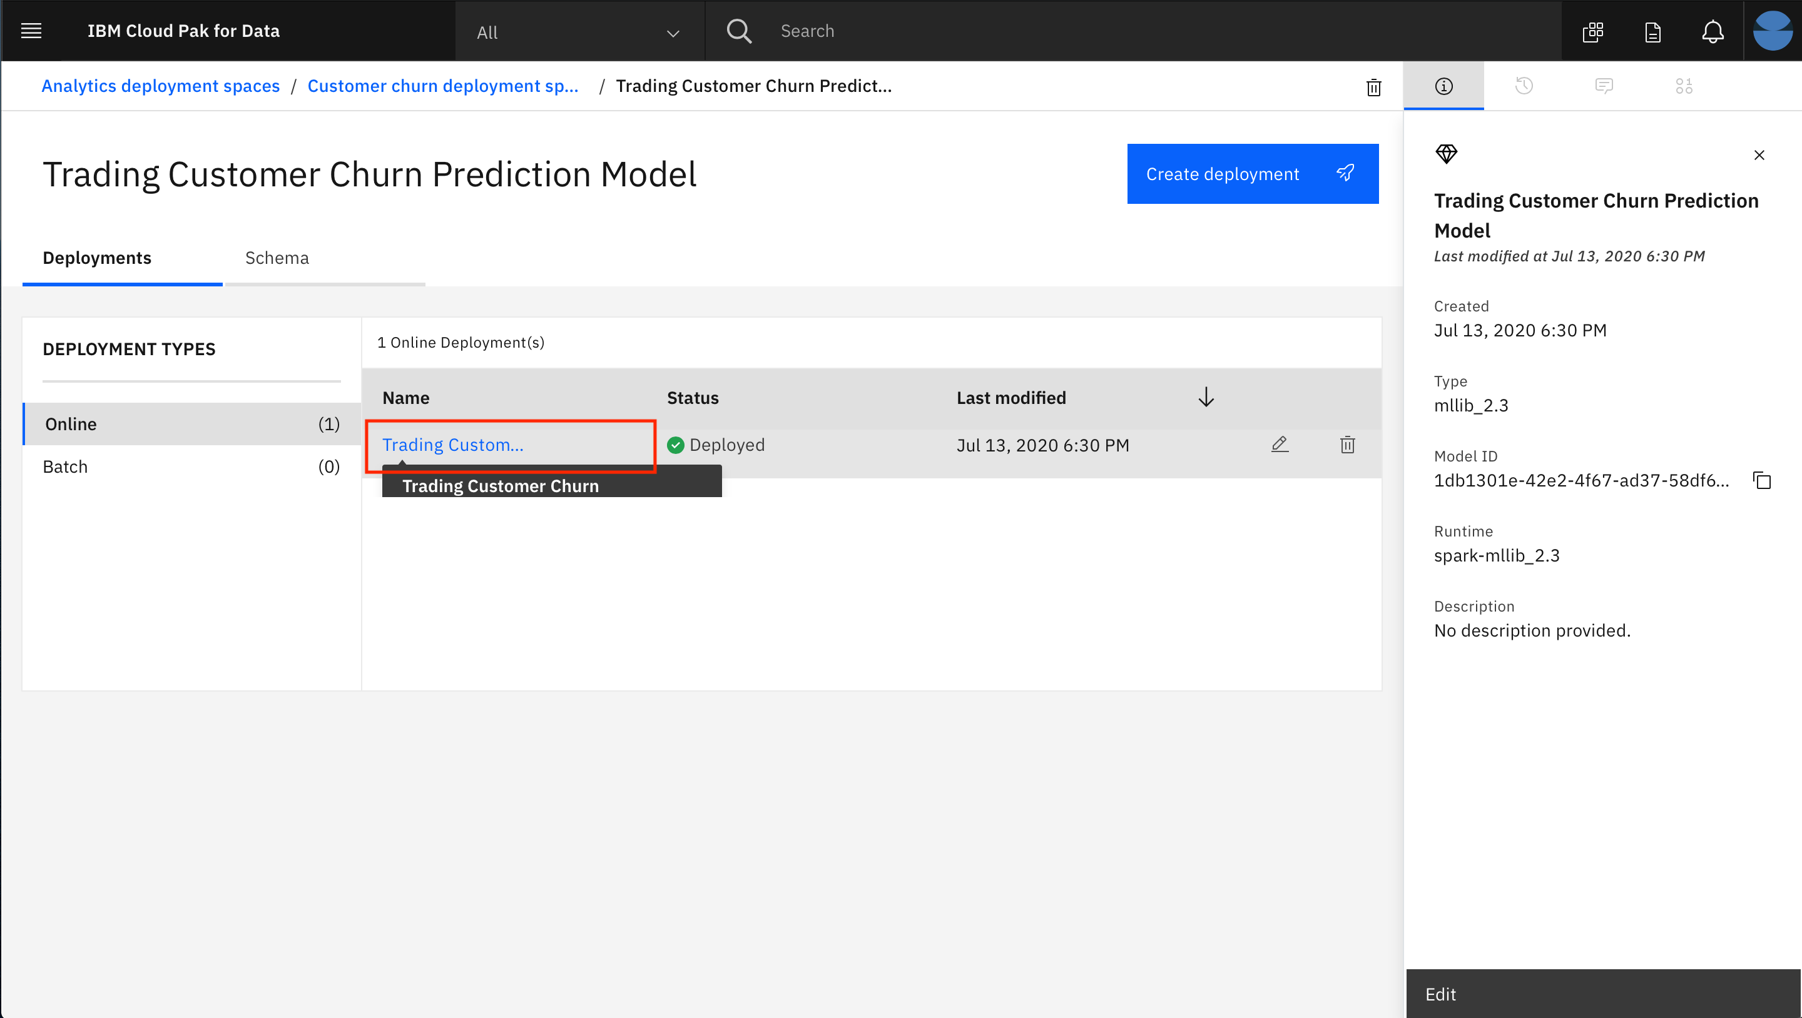Click the Create deployment button
This screenshot has width=1802, height=1018.
[x=1252, y=174]
